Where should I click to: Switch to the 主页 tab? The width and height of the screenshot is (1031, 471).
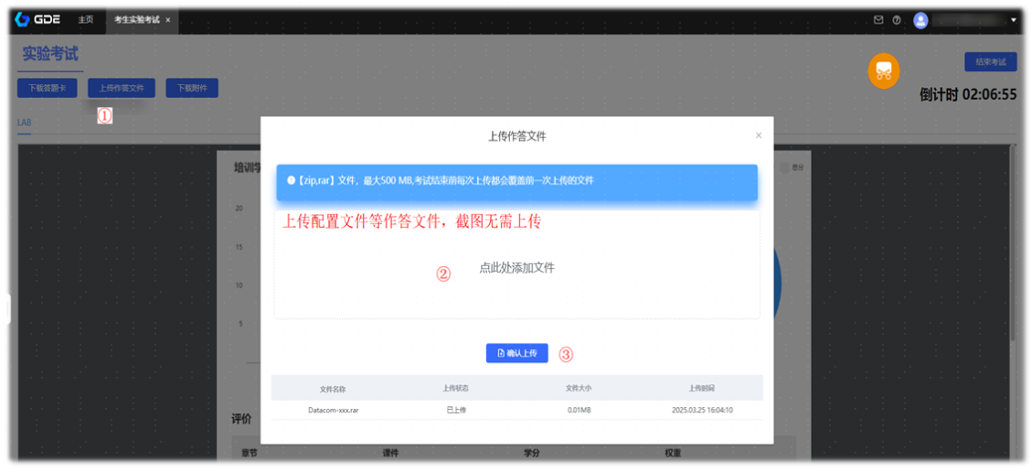(x=85, y=19)
